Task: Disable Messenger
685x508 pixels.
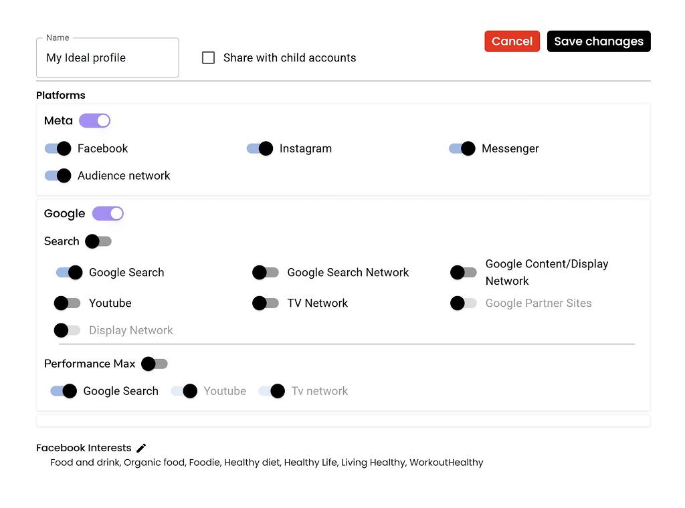Action: [x=462, y=148]
